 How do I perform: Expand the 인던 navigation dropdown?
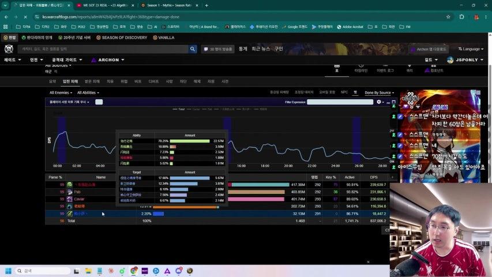(36, 60)
